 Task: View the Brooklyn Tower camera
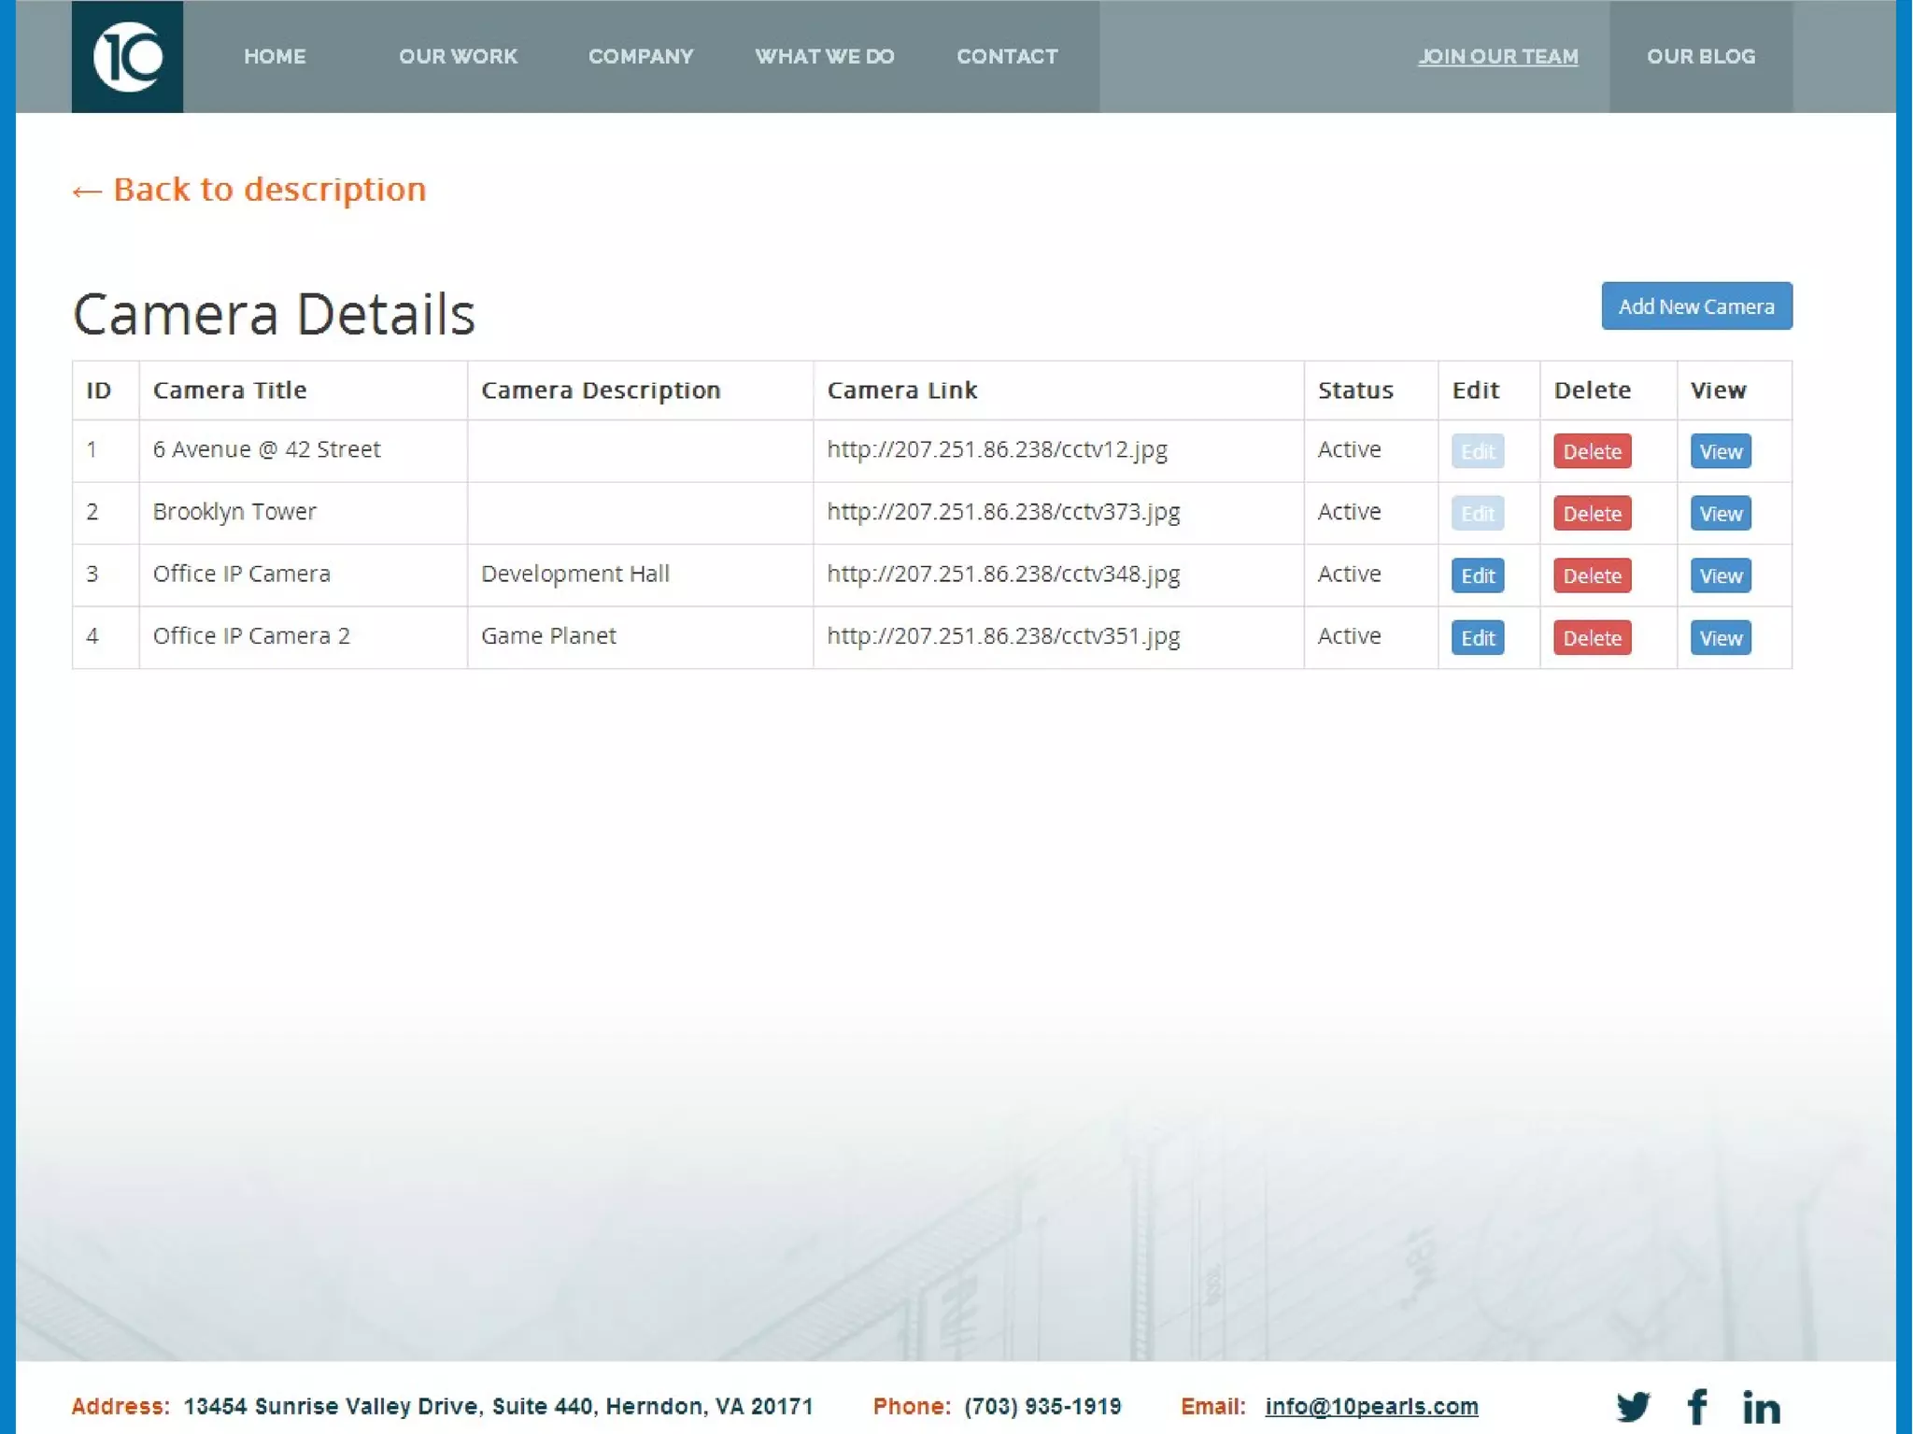coord(1720,514)
